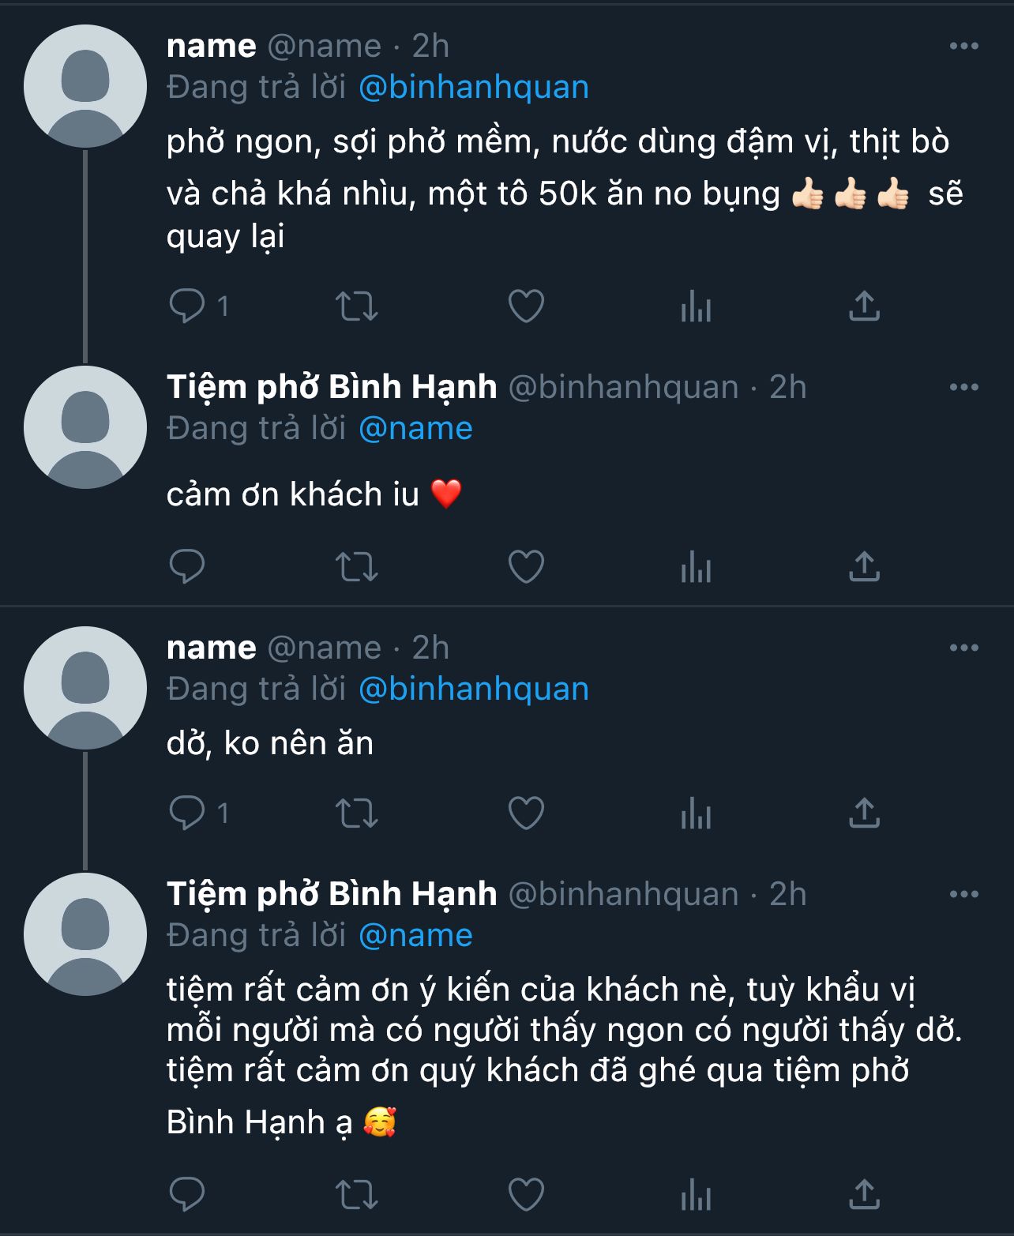1014x1236 pixels.
Task: Reply to the 'cảm ơn khách iu' tweet
Action: [x=187, y=566]
